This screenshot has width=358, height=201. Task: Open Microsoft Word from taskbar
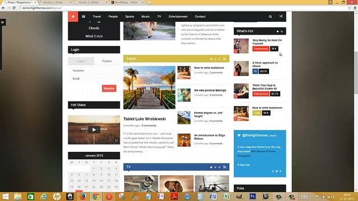coord(213,197)
